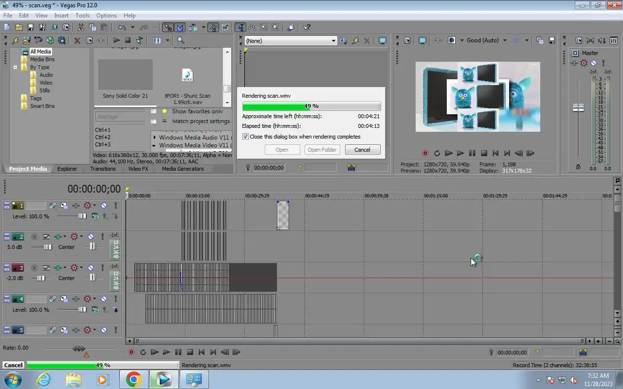Click the Undo arrow icon
This screenshot has width=623, height=389.
tap(122, 27)
